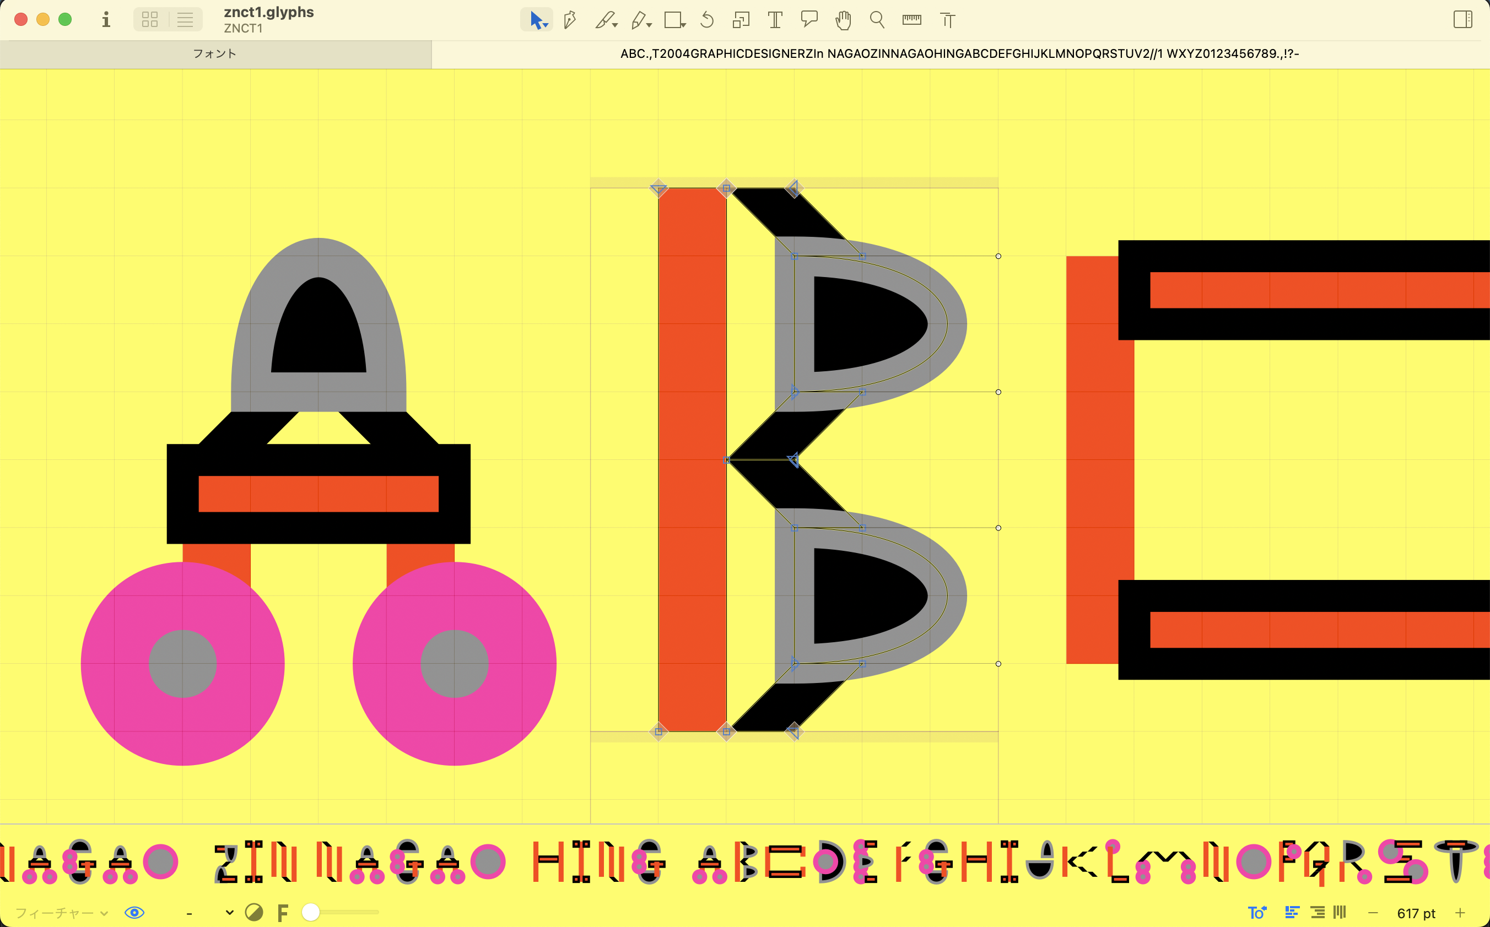Open the フィーチャー features dropdown
This screenshot has width=1490, height=927.
(61, 912)
